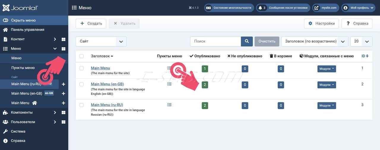Open the Сайт client dropdown
This screenshot has height=150, width=380.
click(101, 42)
